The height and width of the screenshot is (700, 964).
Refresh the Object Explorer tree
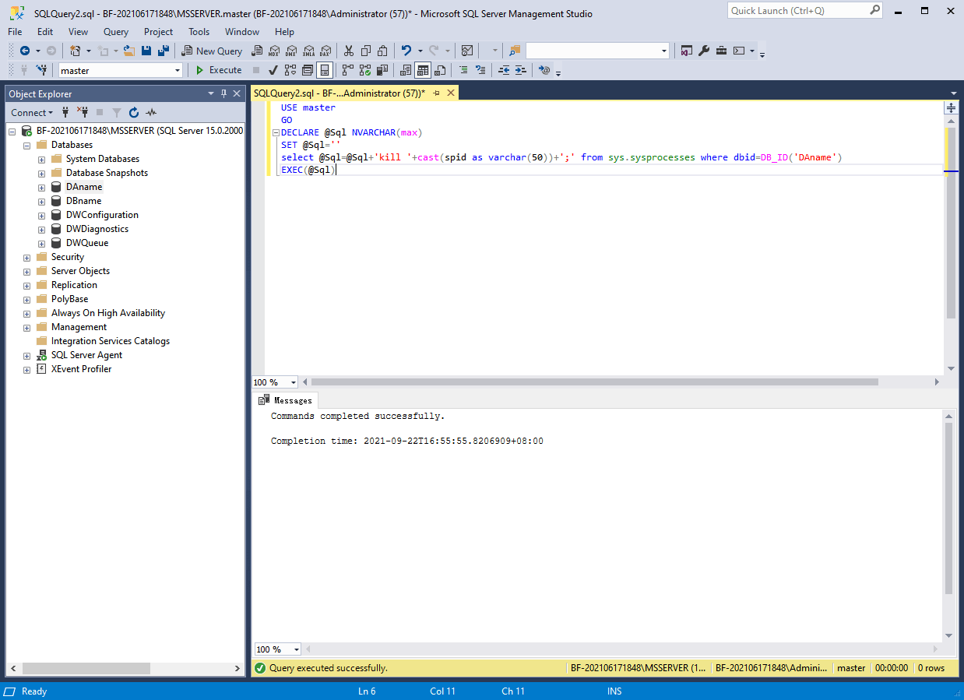click(134, 113)
